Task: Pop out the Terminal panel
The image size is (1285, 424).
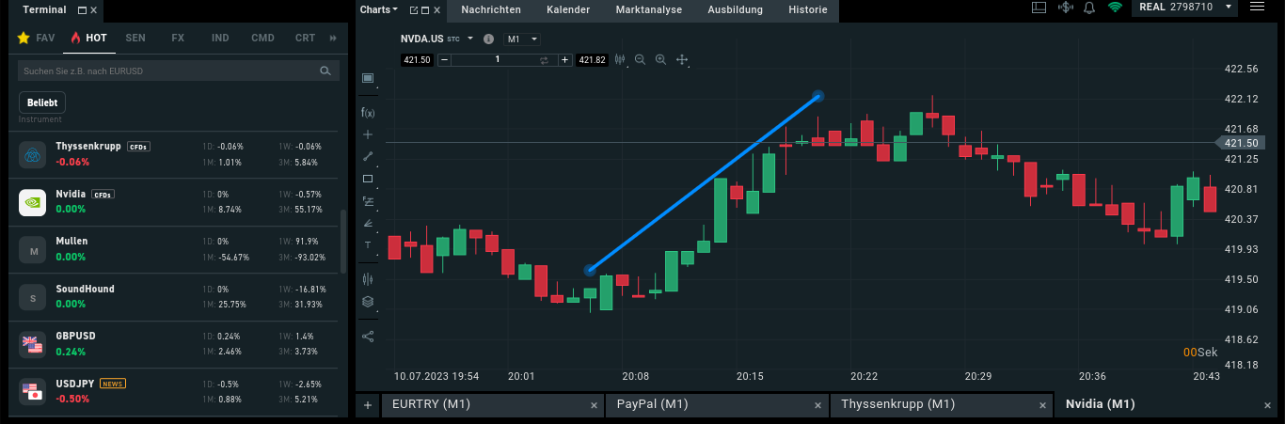Action: (x=82, y=10)
